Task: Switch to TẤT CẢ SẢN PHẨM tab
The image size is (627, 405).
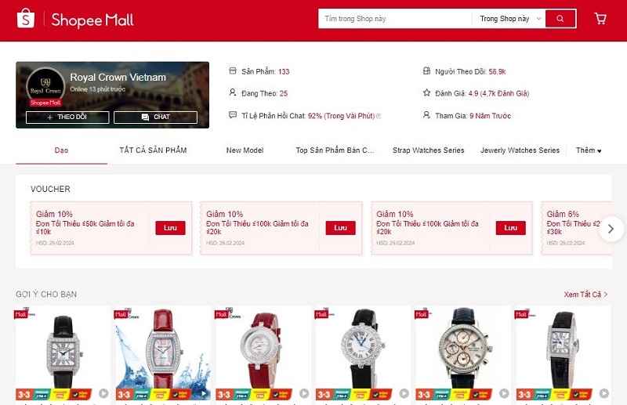Action: tap(153, 150)
